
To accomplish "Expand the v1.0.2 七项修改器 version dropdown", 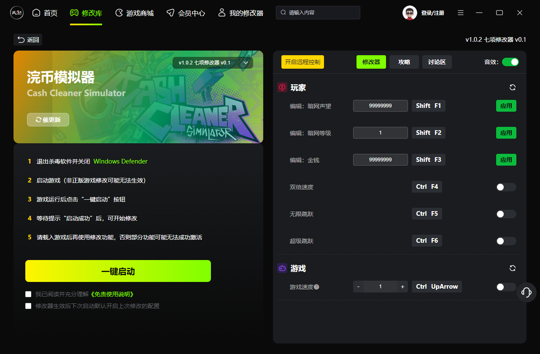I will (213, 63).
